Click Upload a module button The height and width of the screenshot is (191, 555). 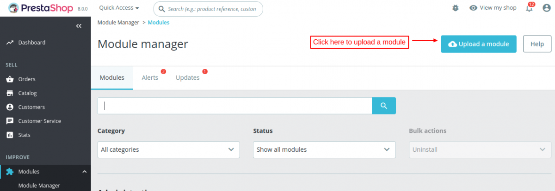pos(478,44)
